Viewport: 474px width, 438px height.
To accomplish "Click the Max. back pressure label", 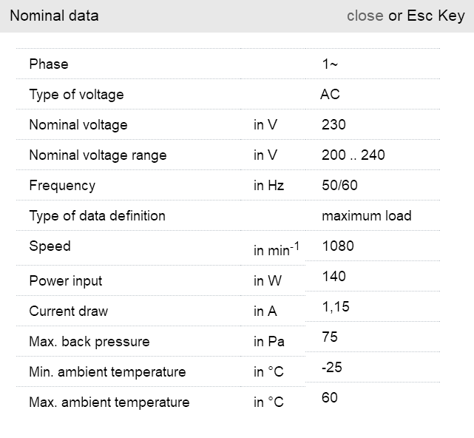I will 89,342.
